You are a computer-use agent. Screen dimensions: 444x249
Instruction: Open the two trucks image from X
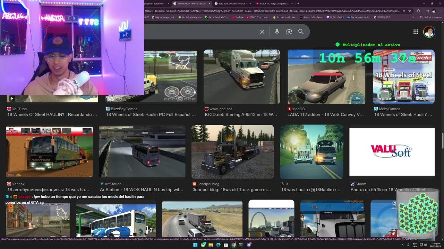click(311, 152)
